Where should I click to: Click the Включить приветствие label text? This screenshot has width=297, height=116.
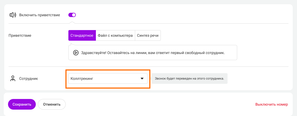click(x=39, y=15)
